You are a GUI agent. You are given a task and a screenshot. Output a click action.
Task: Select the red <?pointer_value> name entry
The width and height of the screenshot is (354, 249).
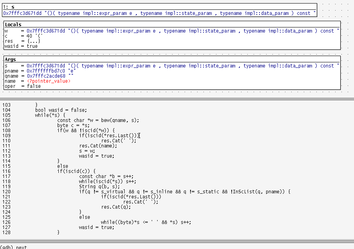(49, 81)
